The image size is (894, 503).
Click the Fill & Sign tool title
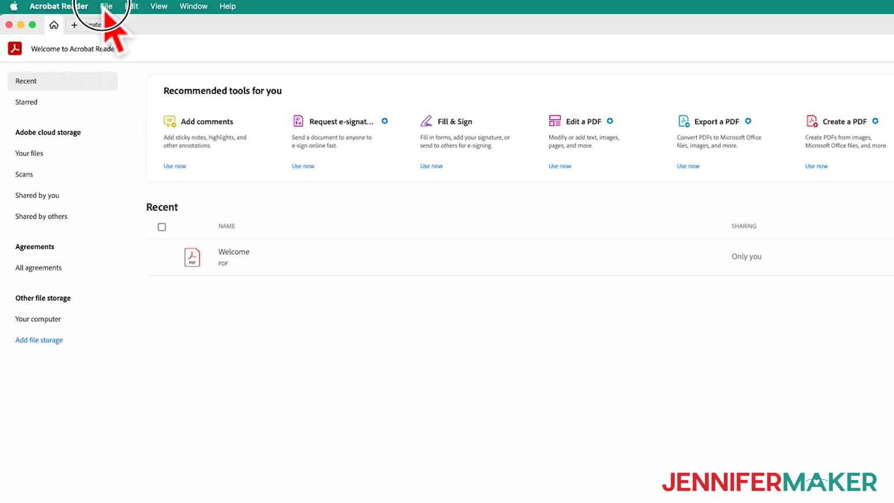[455, 122]
